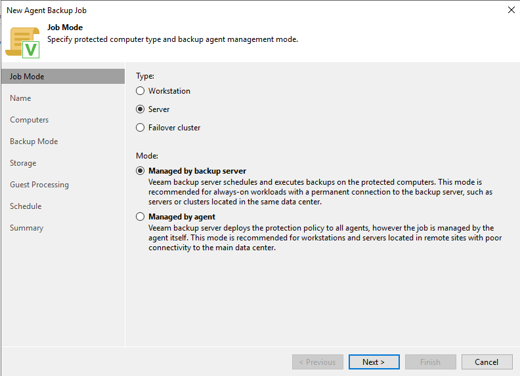This screenshot has height=376, width=520.
Task: Click the greyed-out Finish button
Action: 430,362
